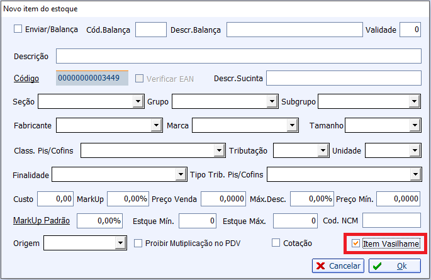
Task: Click the MarkUp Padrão link label
Action: 41,221
